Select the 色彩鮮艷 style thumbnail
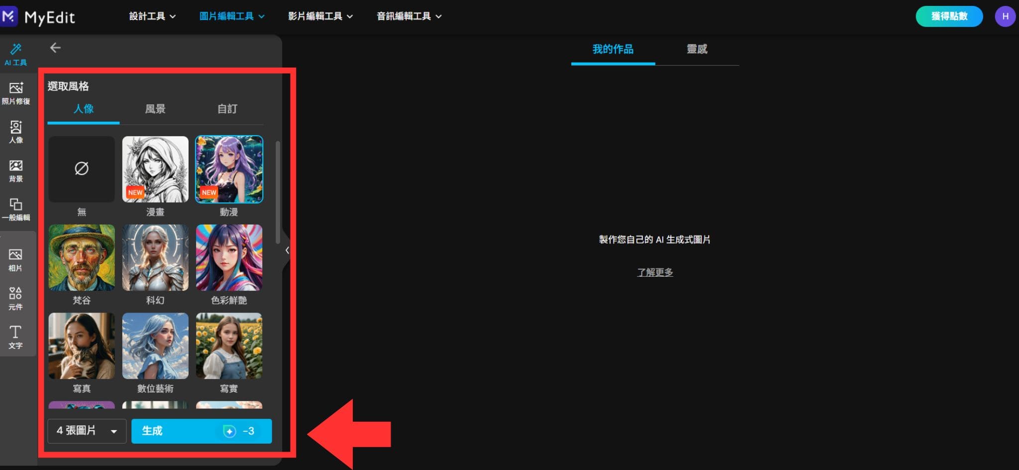The height and width of the screenshot is (470, 1019). 229,257
